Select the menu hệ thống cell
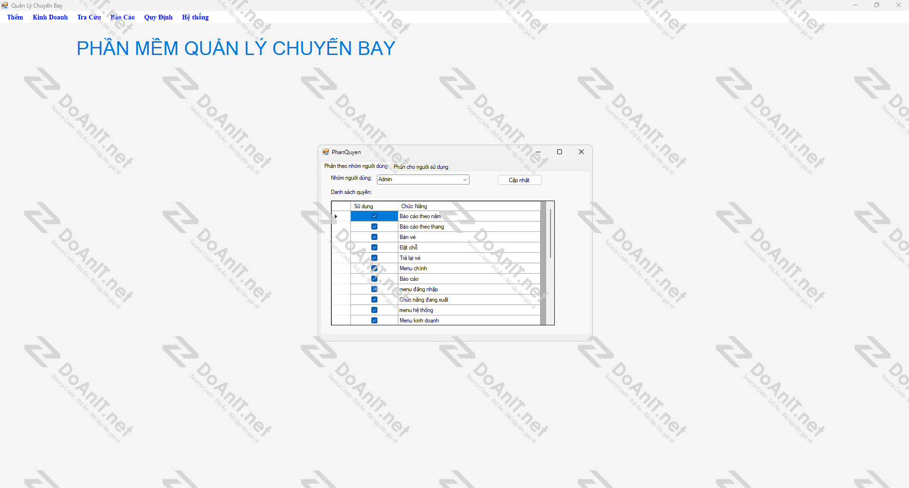The height and width of the screenshot is (488, 909). point(469,310)
